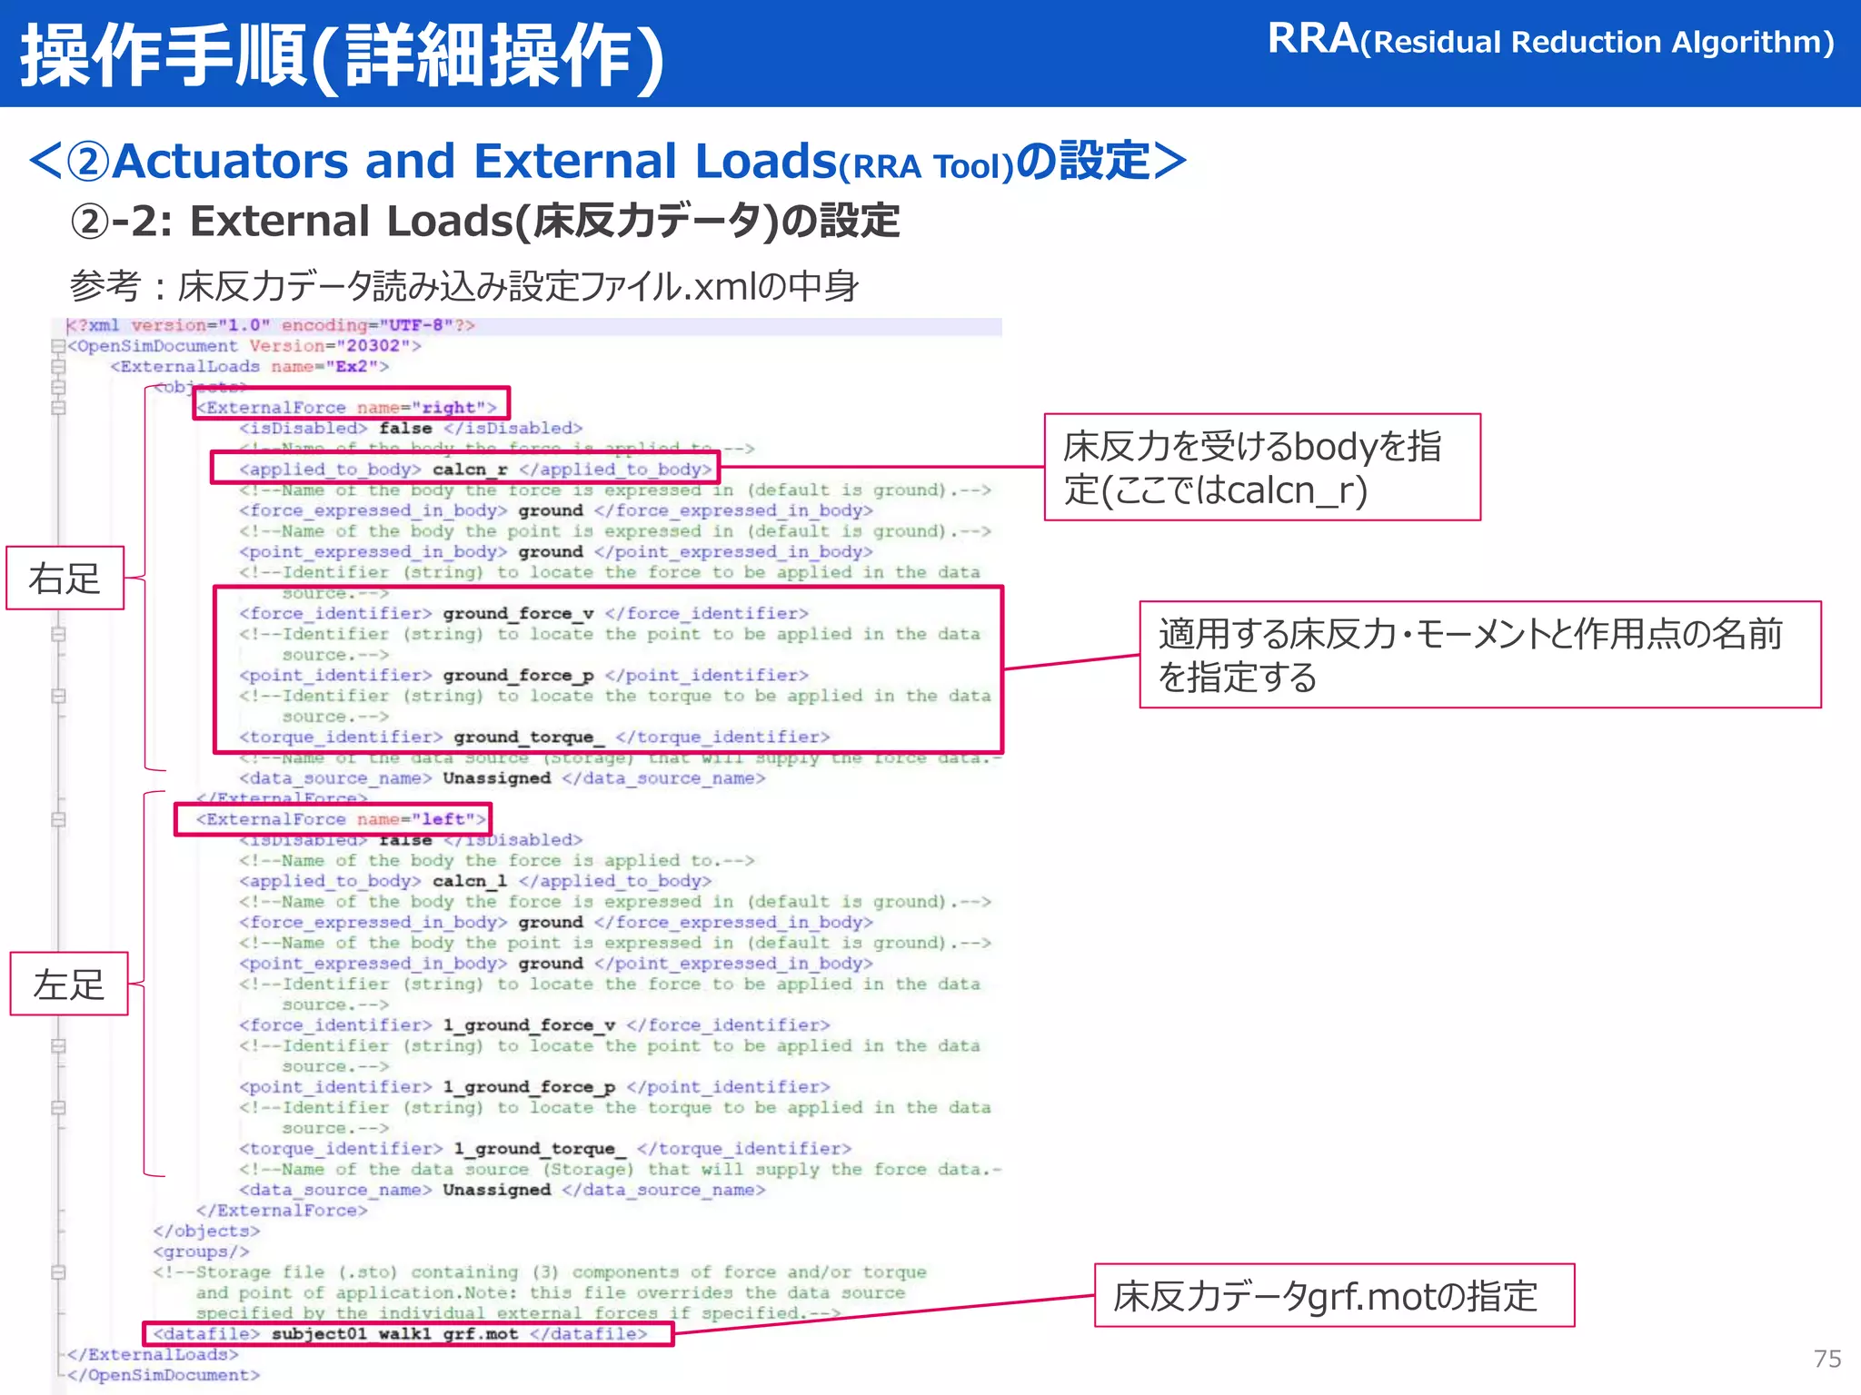Viewport: 1861px width, 1395px height.
Task: Click the OpenSimDocument Version="20302" line
Action: click(x=244, y=346)
